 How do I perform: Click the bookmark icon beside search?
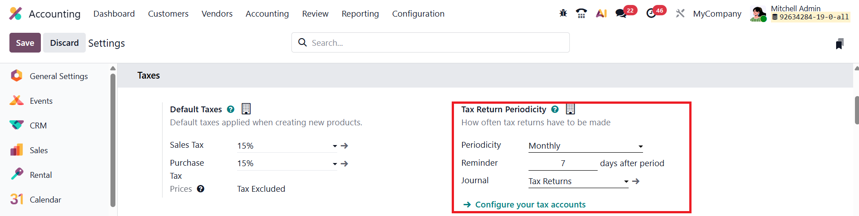[839, 44]
